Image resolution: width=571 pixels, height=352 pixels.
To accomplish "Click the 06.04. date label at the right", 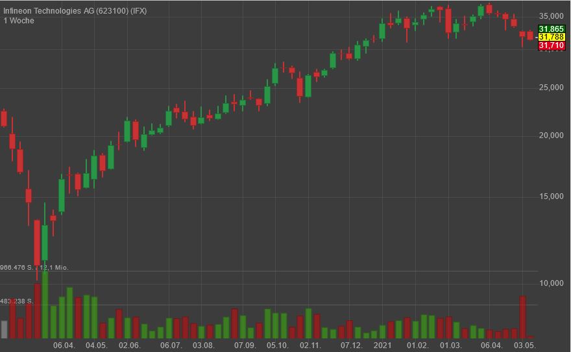I will pos(492,345).
